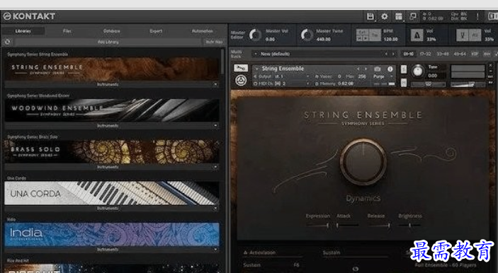
Task: Click the Add Library button
Action: click(x=108, y=42)
